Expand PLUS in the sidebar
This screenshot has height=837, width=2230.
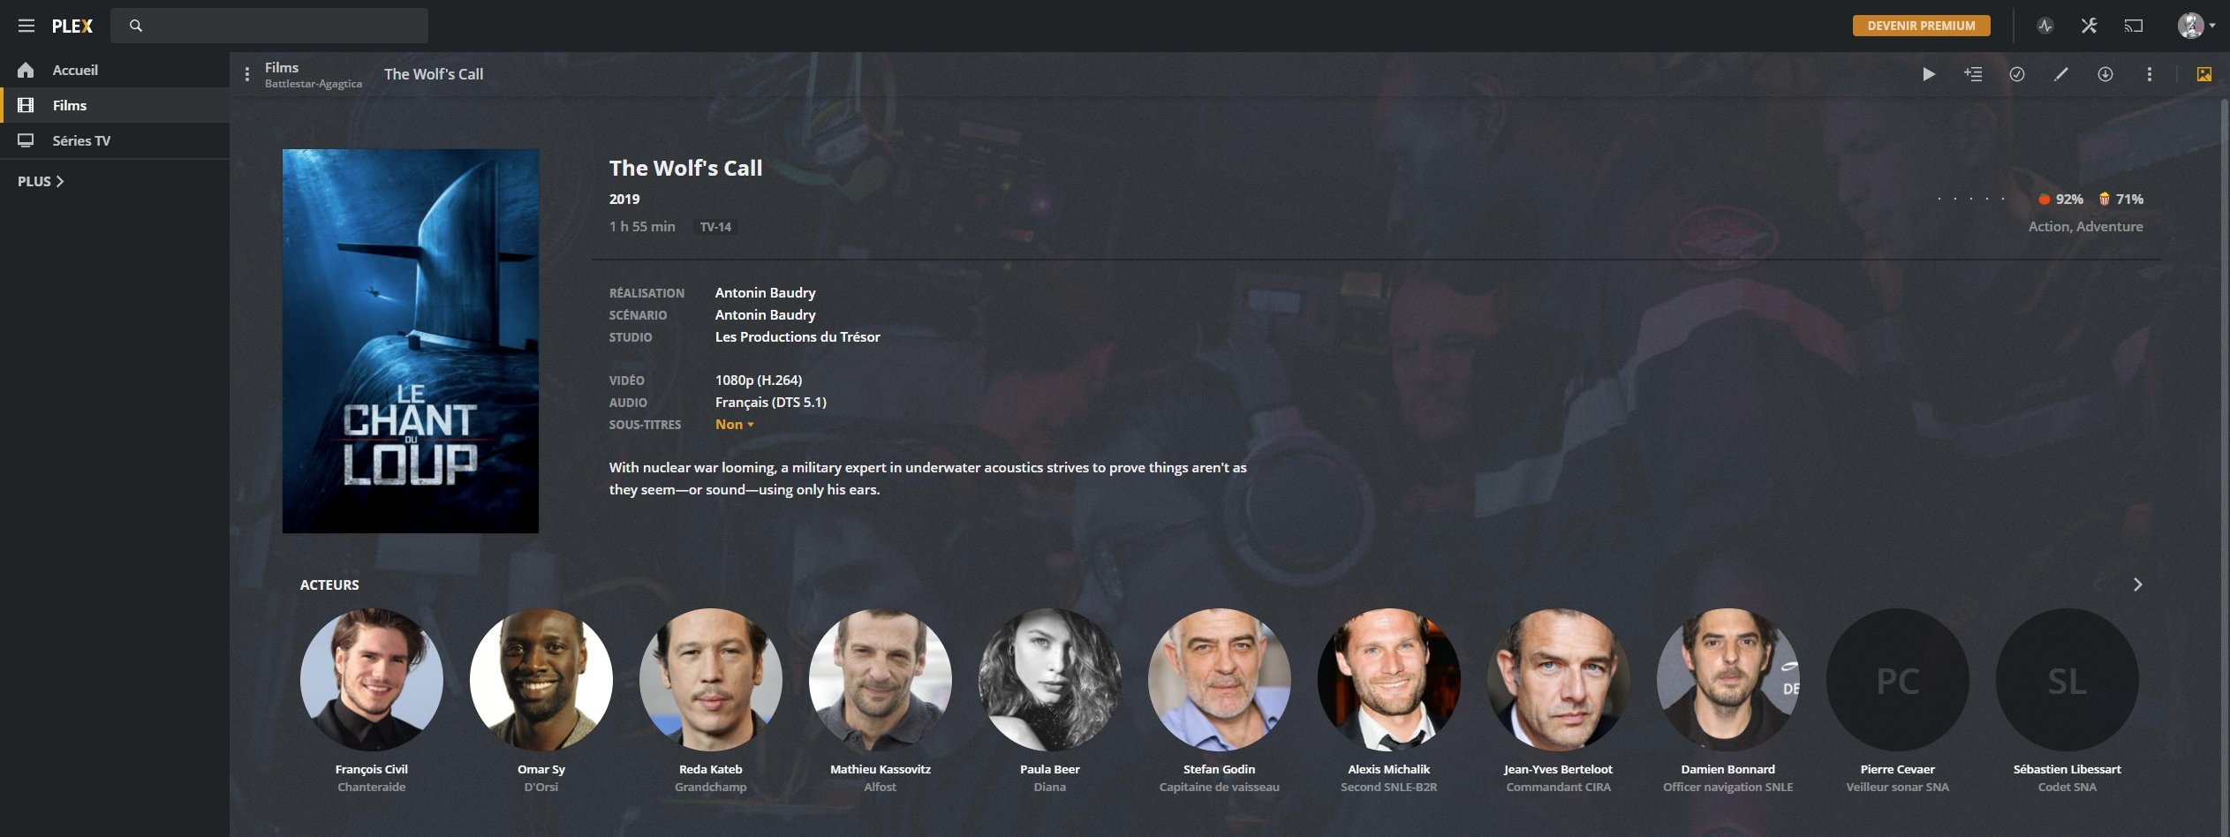pyautogui.click(x=41, y=181)
